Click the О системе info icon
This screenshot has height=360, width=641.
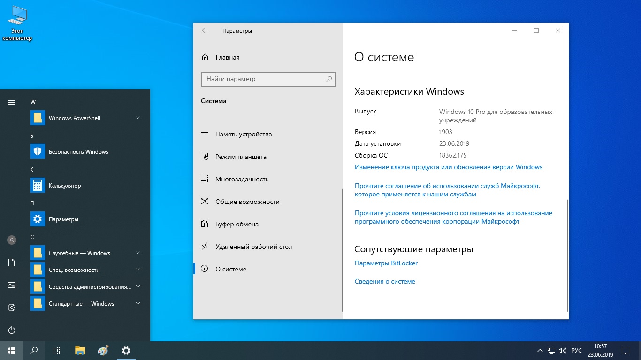click(205, 269)
